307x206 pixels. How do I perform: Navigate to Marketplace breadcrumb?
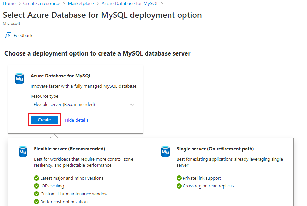click(x=81, y=3)
